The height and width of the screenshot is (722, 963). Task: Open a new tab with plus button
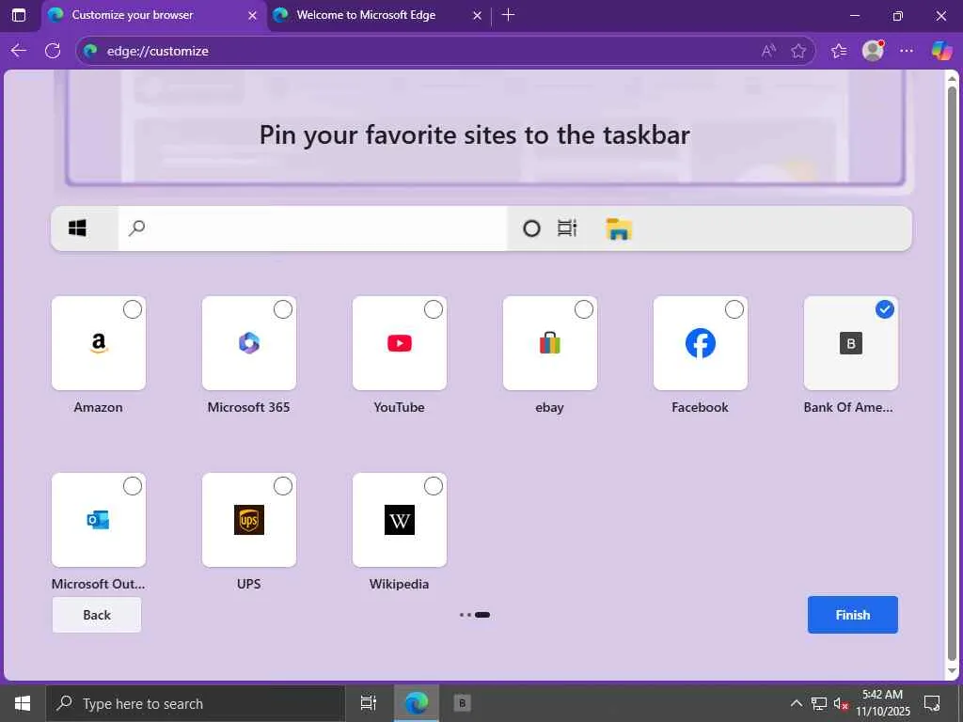[x=508, y=15]
